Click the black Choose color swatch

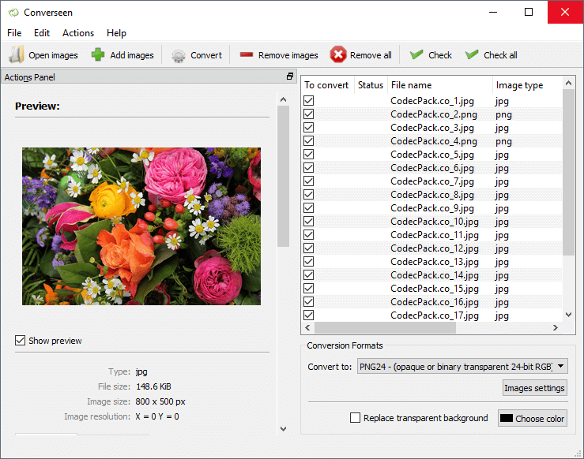click(x=506, y=419)
